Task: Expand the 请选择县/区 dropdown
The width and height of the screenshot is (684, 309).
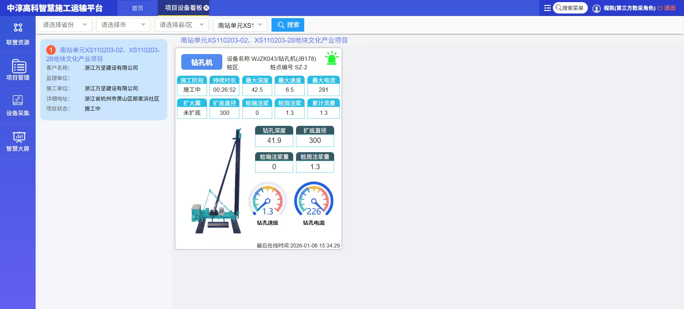Action: (182, 25)
